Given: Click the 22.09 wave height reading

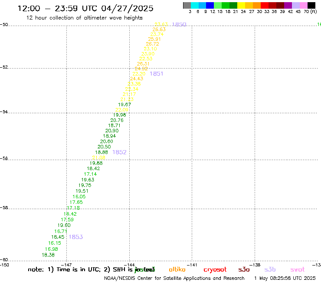Looking at the screenshot, I should pos(122,110).
